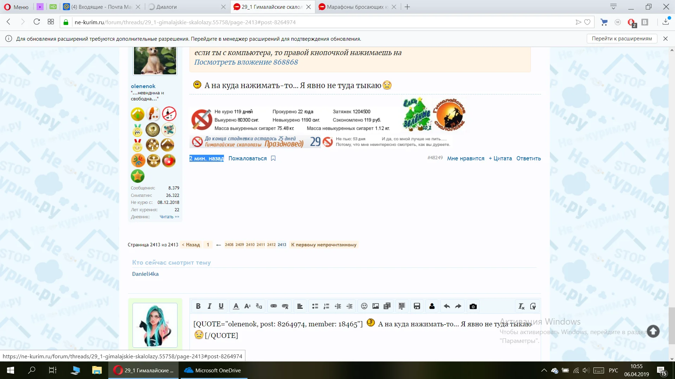Click save draft floppy icon
Screen dimensions: 675x379
click(x=417, y=306)
